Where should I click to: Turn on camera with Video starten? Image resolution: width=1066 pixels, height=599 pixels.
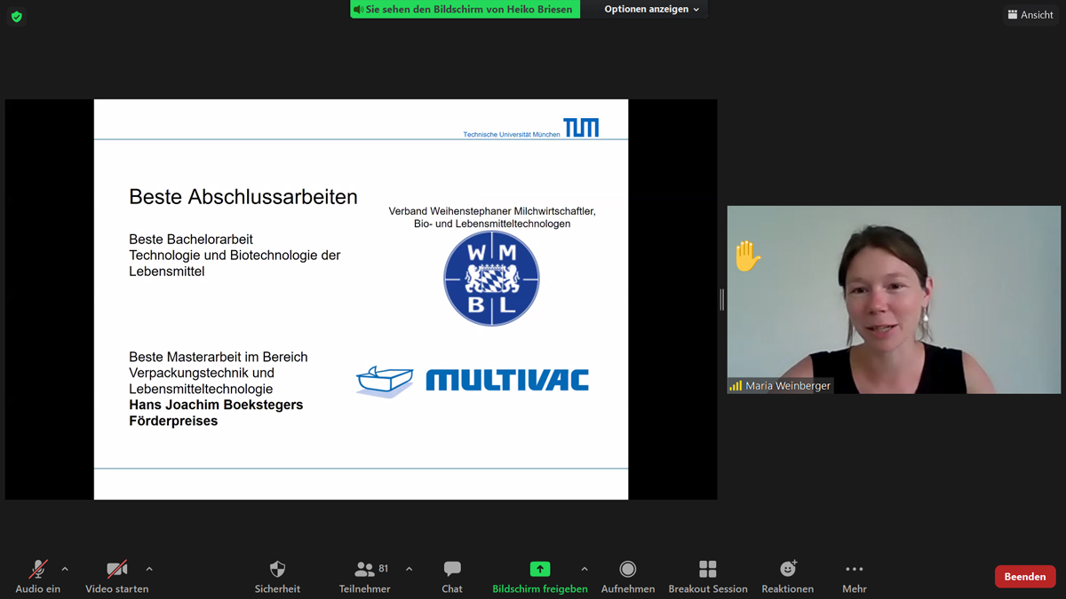116,576
